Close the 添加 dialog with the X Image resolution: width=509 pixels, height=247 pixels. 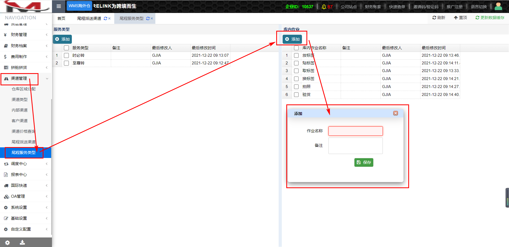click(396, 113)
